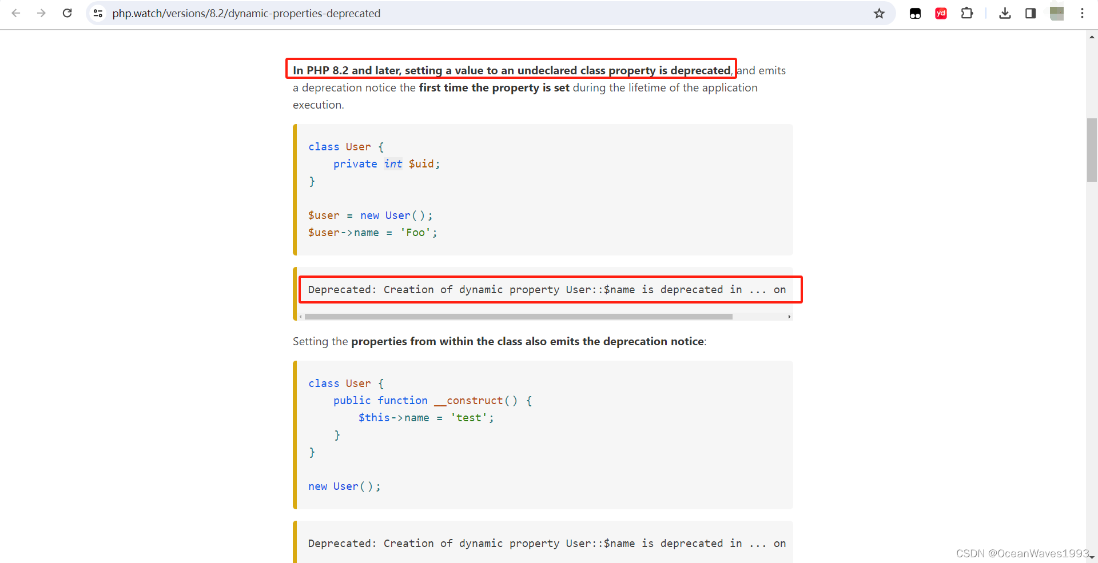Click "$user->name = 'Foo';" code line
1098x563 pixels.
372,233
